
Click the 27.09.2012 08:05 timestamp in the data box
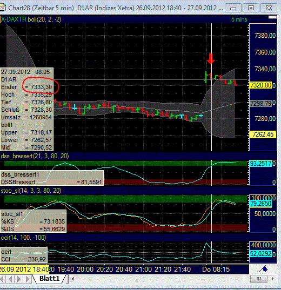click(25, 72)
